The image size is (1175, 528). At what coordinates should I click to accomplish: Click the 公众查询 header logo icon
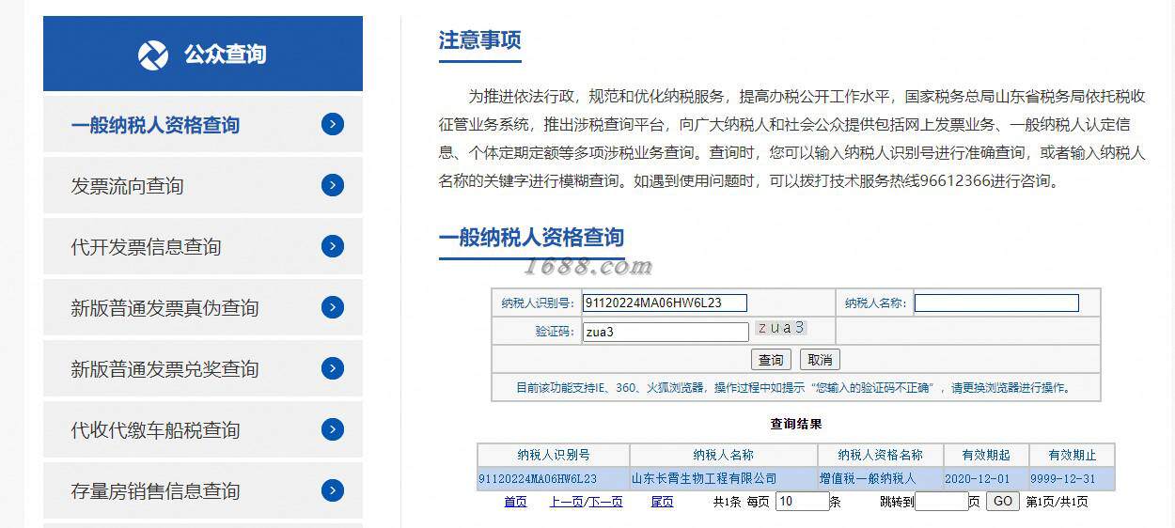153,54
